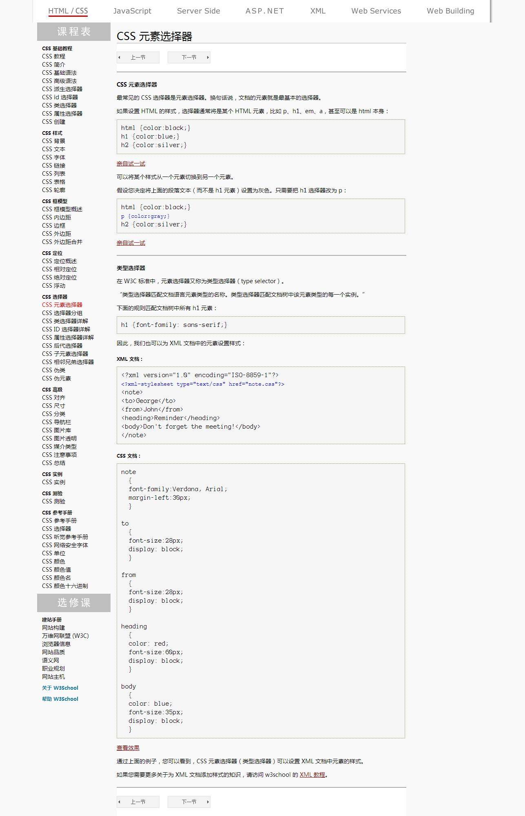
Task: Select CSS 媒介类型 in the sidebar
Action: click(x=59, y=447)
